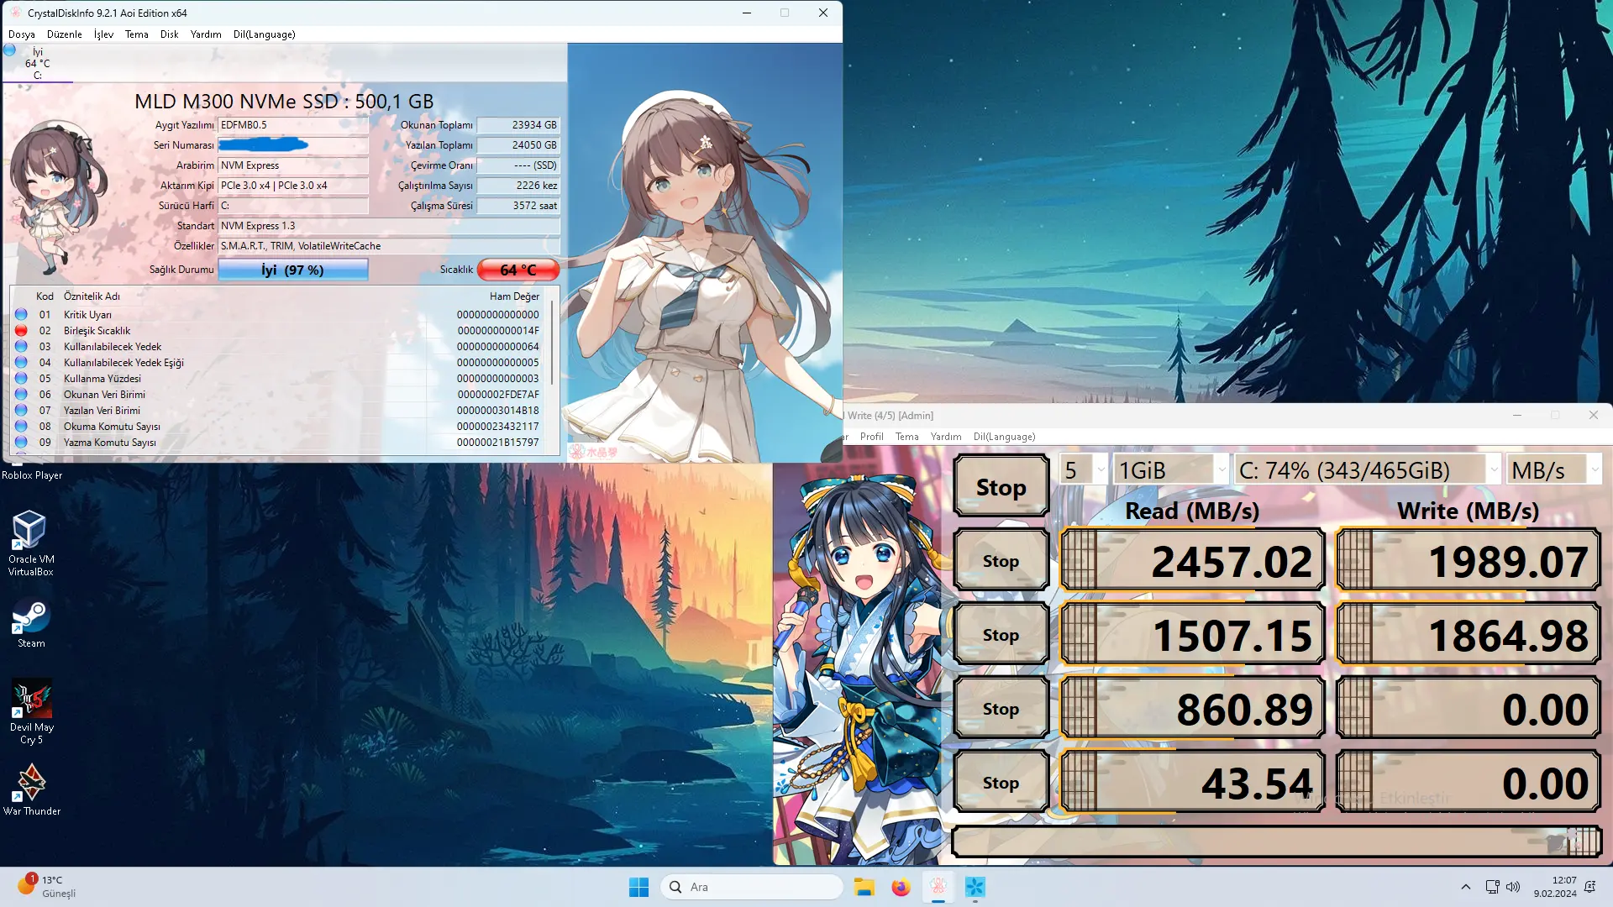Open Disk menu in CrystalDiskInfo
The width and height of the screenshot is (1613, 907).
(x=170, y=34)
